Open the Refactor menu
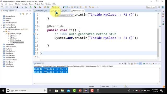Viewport: 167px width, 94px height. (x=17, y=4)
